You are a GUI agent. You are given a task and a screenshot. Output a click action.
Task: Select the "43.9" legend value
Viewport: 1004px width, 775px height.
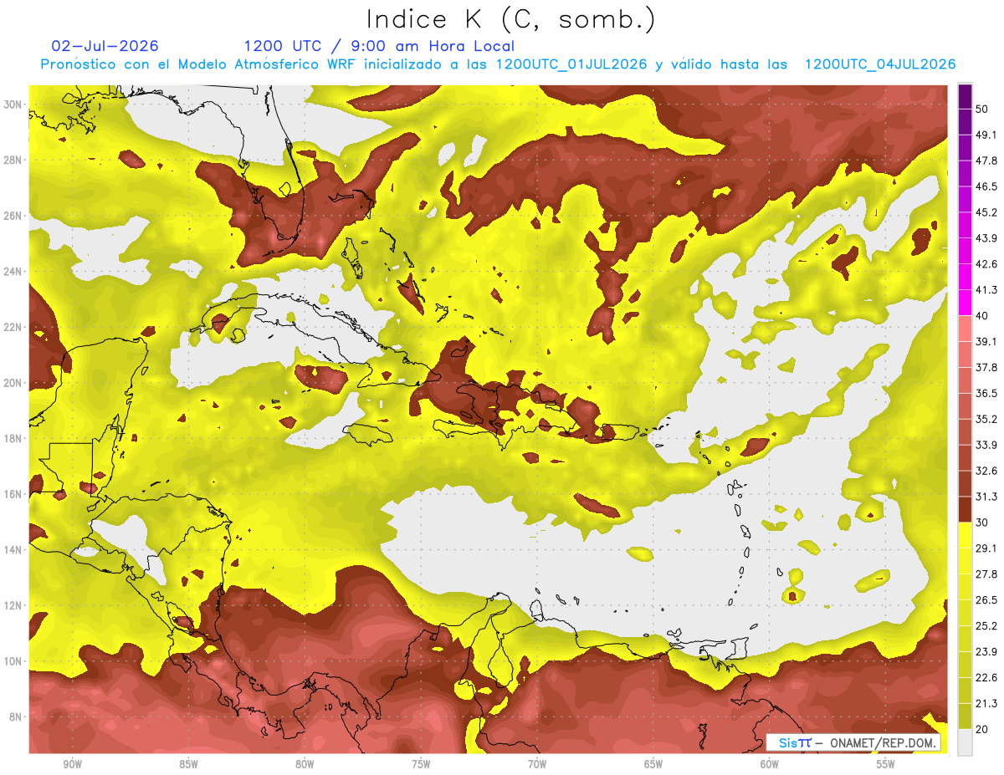pos(986,238)
